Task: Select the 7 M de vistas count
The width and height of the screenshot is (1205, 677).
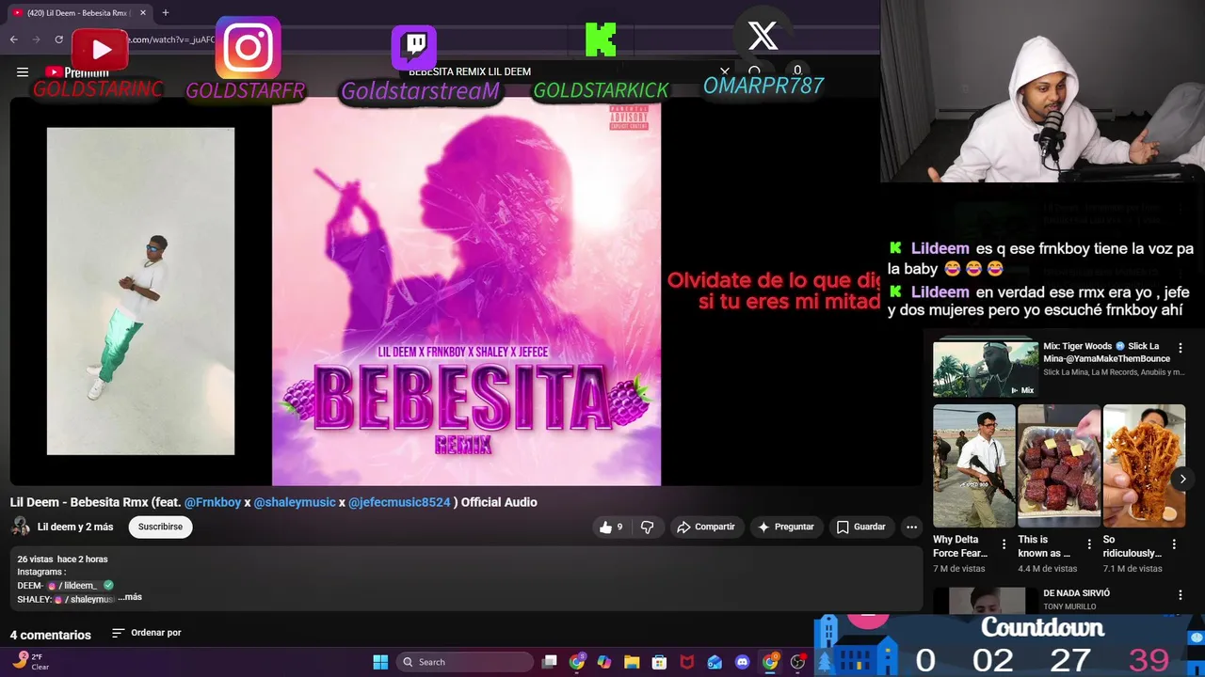Action: 959,569
